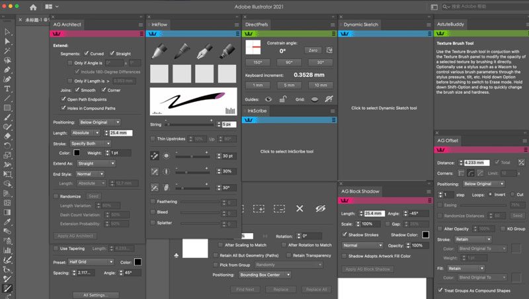Viewport: 529px width, 299px height.
Task: Open the Stroke 'Specify Both' dropdown
Action: tap(91, 144)
